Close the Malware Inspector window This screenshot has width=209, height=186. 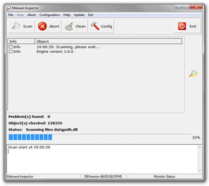(x=196, y=7)
